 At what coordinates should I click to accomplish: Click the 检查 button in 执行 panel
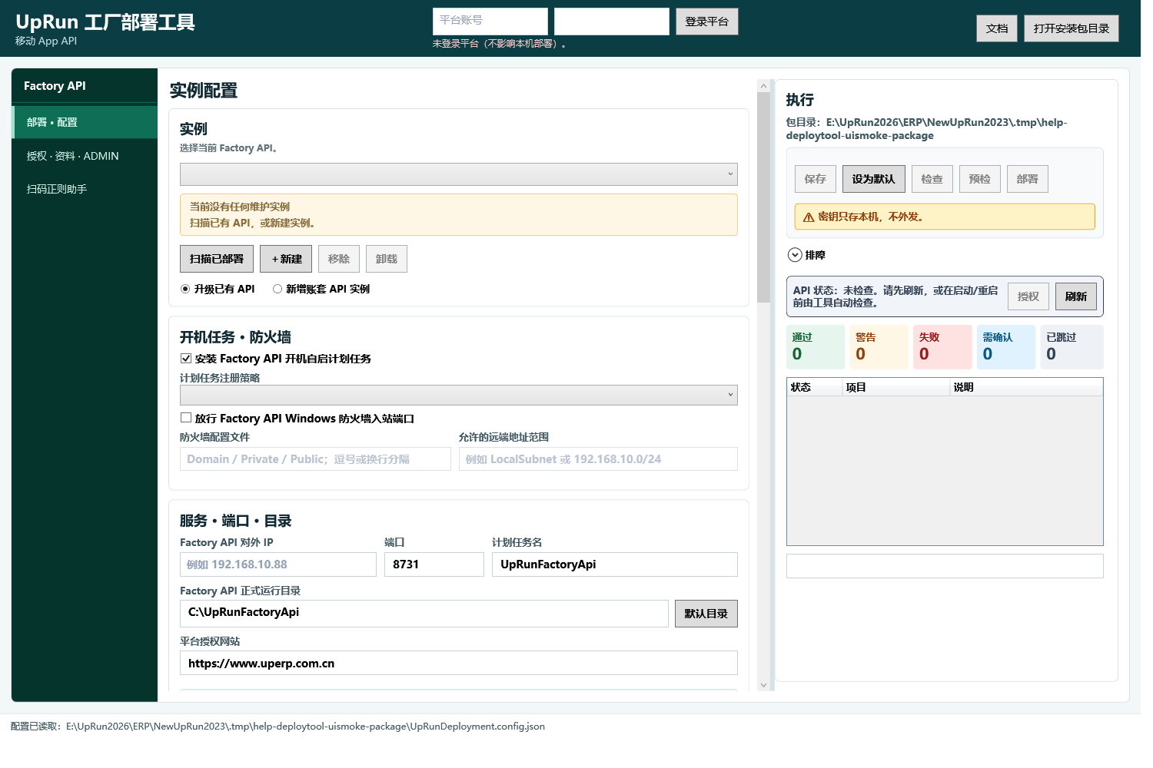pyautogui.click(x=932, y=179)
